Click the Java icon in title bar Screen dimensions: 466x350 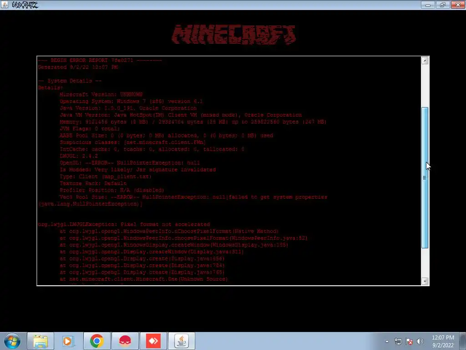[x=5, y=5]
